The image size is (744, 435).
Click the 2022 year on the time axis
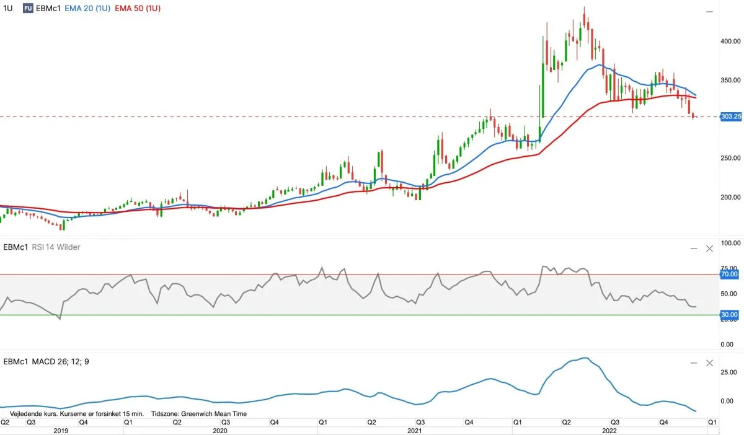point(609,429)
